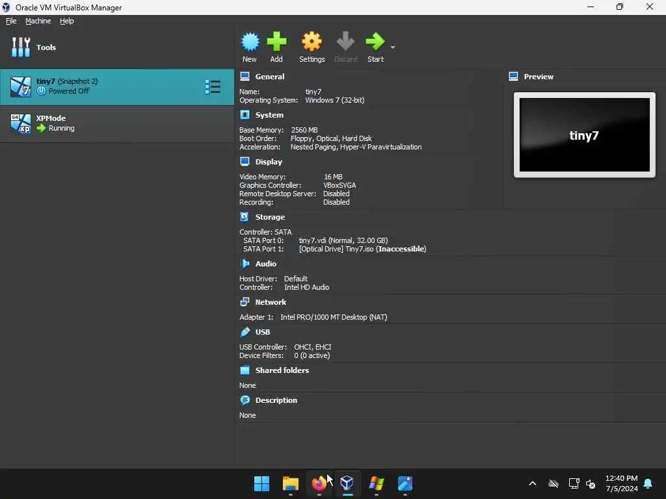Open Storage settings via heading link
Image resolution: width=666 pixels, height=499 pixels.
tap(270, 217)
